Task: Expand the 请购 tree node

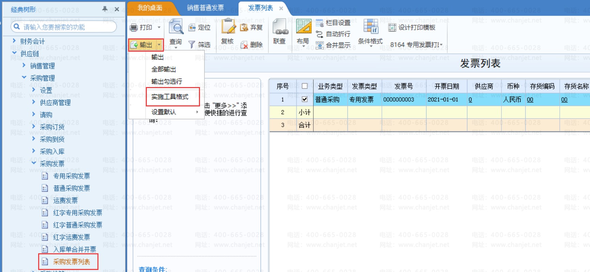Action: [x=33, y=114]
